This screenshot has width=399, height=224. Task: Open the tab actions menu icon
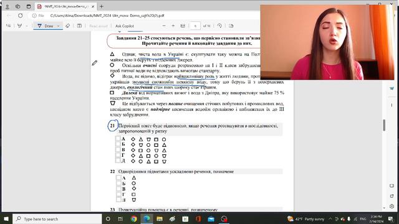[x=29, y=7]
